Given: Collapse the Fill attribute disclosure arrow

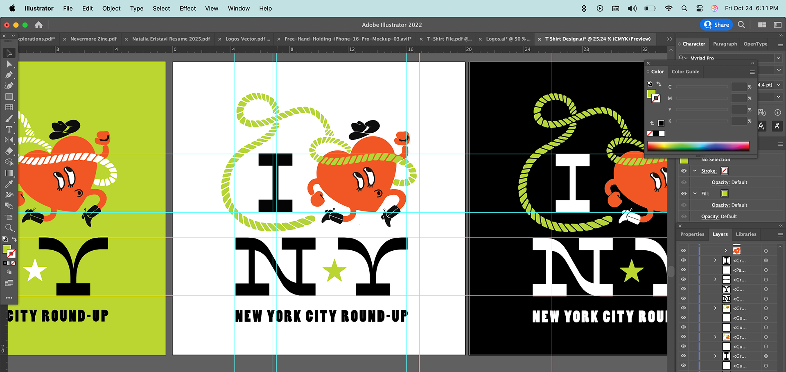Looking at the screenshot, I should (x=695, y=193).
